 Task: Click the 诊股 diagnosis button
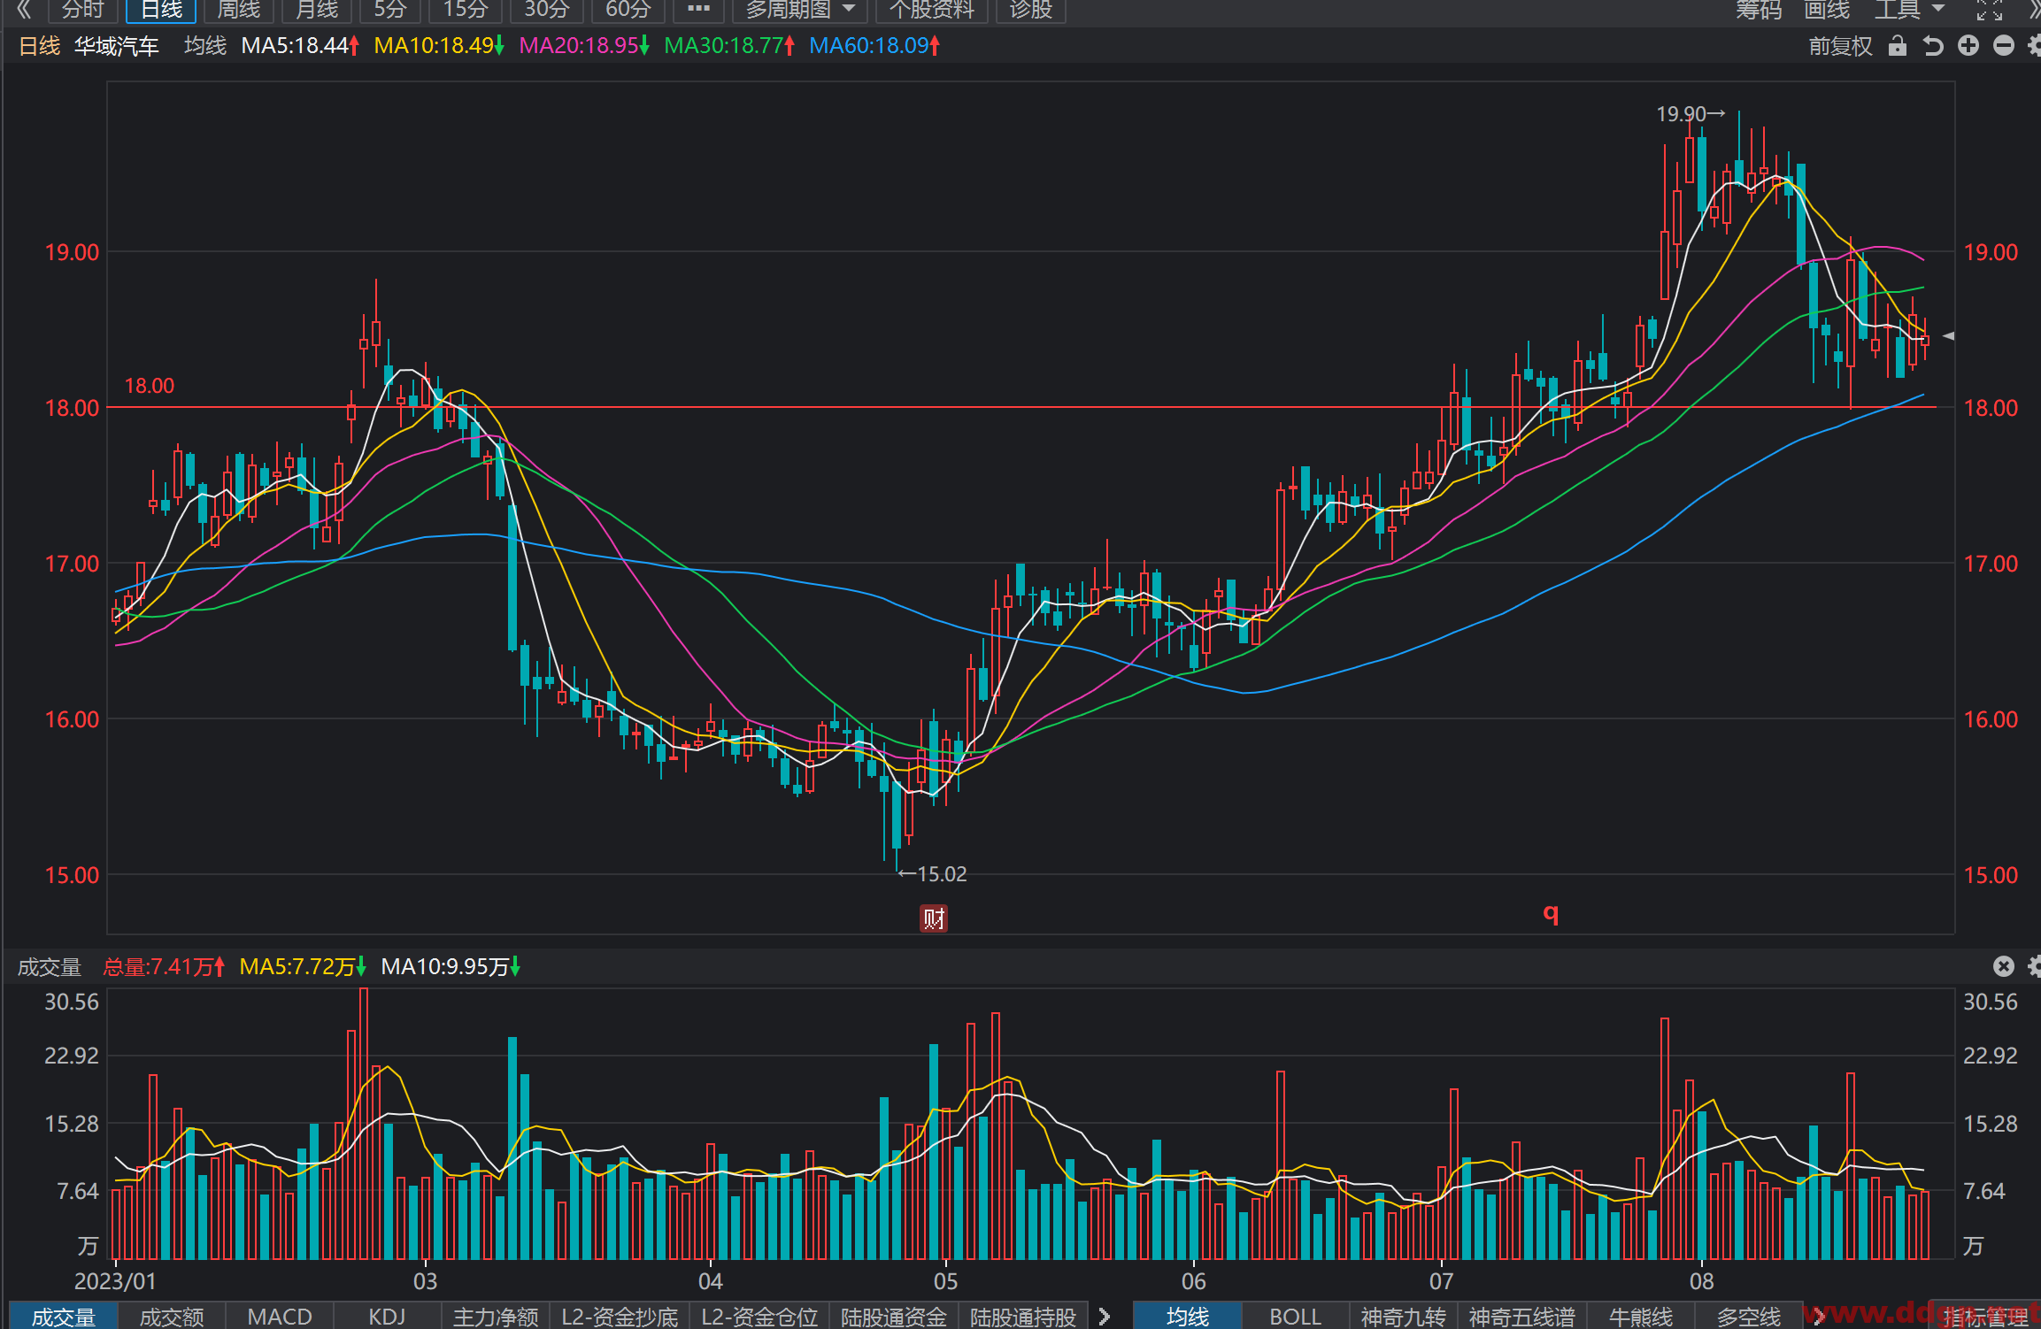click(1031, 10)
